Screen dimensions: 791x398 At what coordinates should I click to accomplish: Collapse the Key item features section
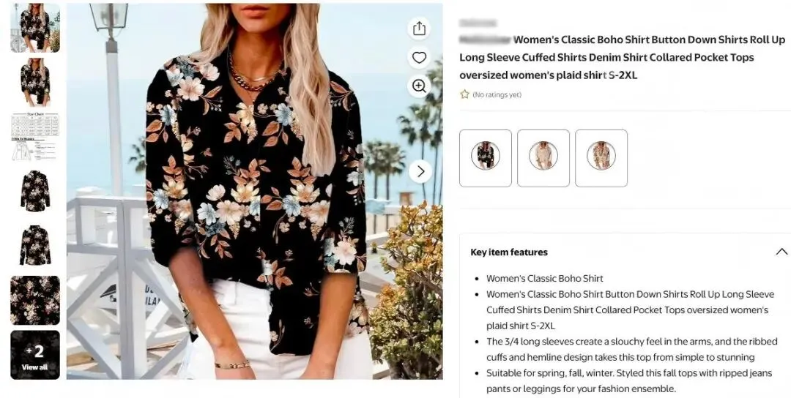coord(782,252)
